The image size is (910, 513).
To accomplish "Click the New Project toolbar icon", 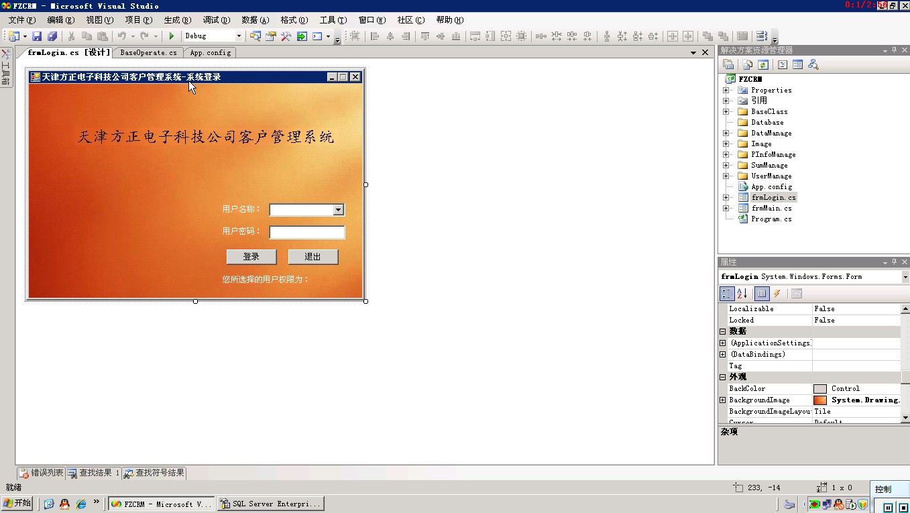I will (13, 36).
